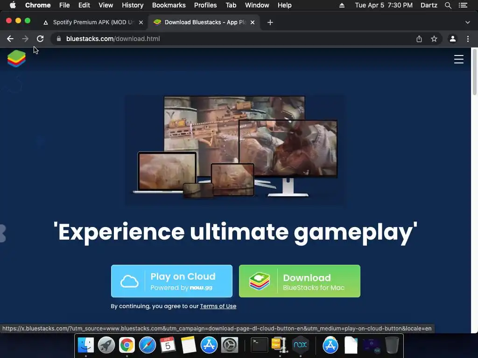Click the minimized window thumbnail in Dock
The width and height of the screenshot is (478, 358).
coord(371,345)
